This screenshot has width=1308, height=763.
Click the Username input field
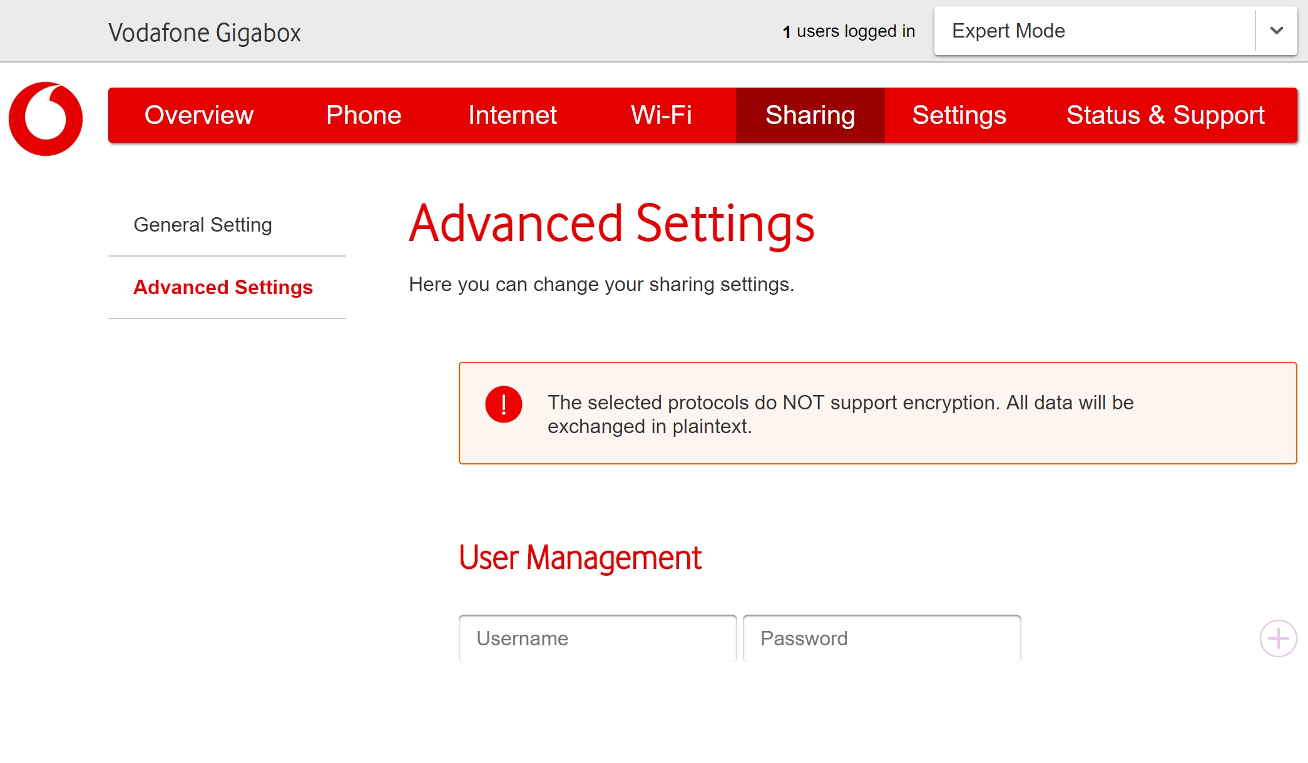597,638
